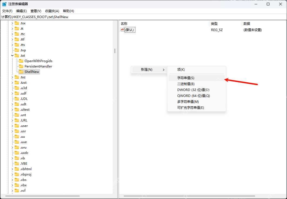
Task: Select the PersistentHandler subkey
Action: pyautogui.click(x=38, y=66)
